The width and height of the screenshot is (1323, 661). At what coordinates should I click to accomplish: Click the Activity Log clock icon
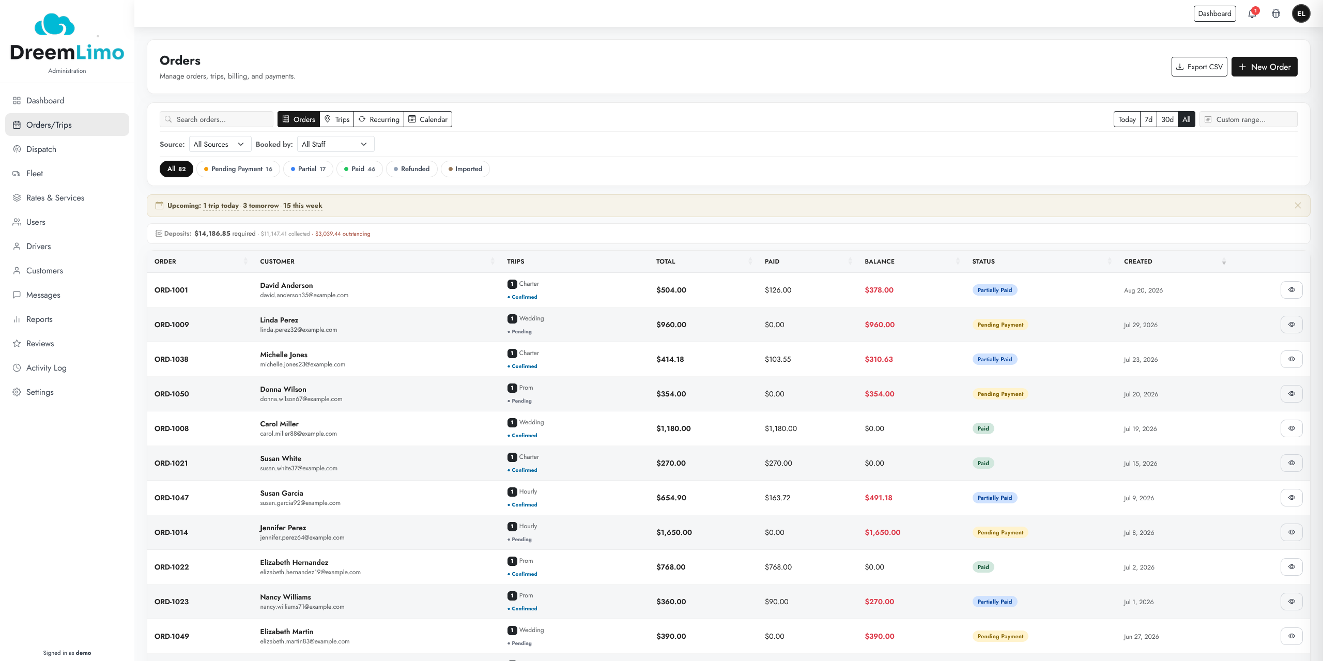(x=17, y=368)
